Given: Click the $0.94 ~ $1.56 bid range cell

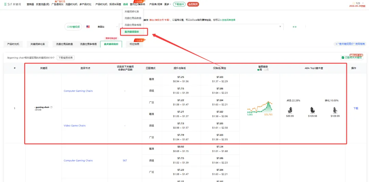Looking at the screenshot, I should 181,81.
